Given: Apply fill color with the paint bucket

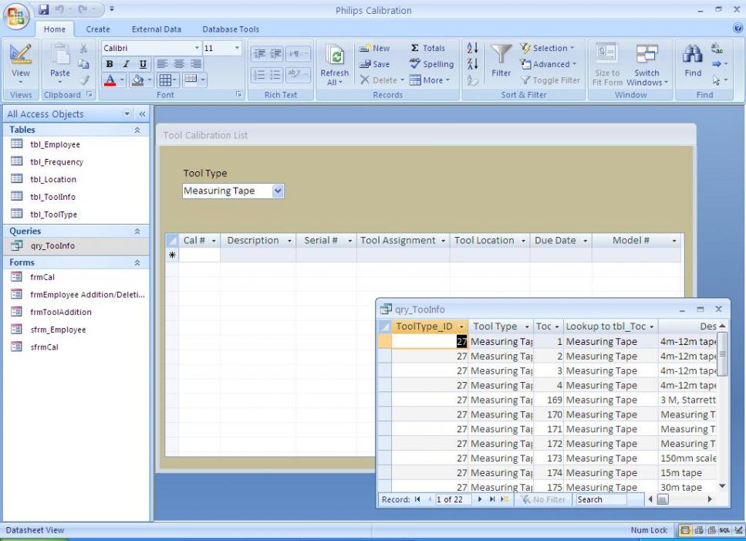Looking at the screenshot, I should pyautogui.click(x=137, y=80).
